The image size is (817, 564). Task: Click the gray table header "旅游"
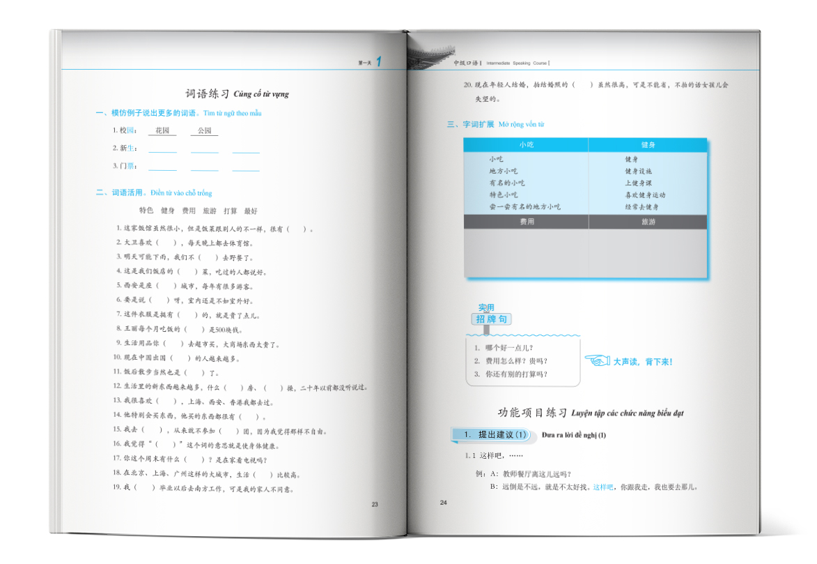(648, 222)
